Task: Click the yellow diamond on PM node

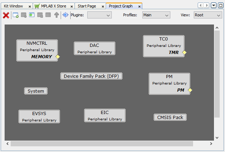Action: coord(190,90)
